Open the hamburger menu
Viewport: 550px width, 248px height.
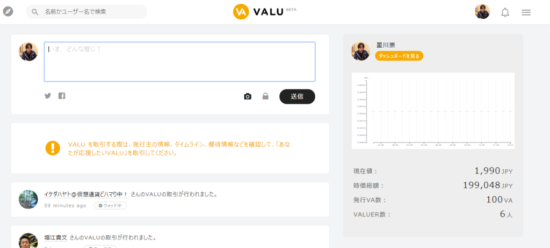click(x=526, y=12)
